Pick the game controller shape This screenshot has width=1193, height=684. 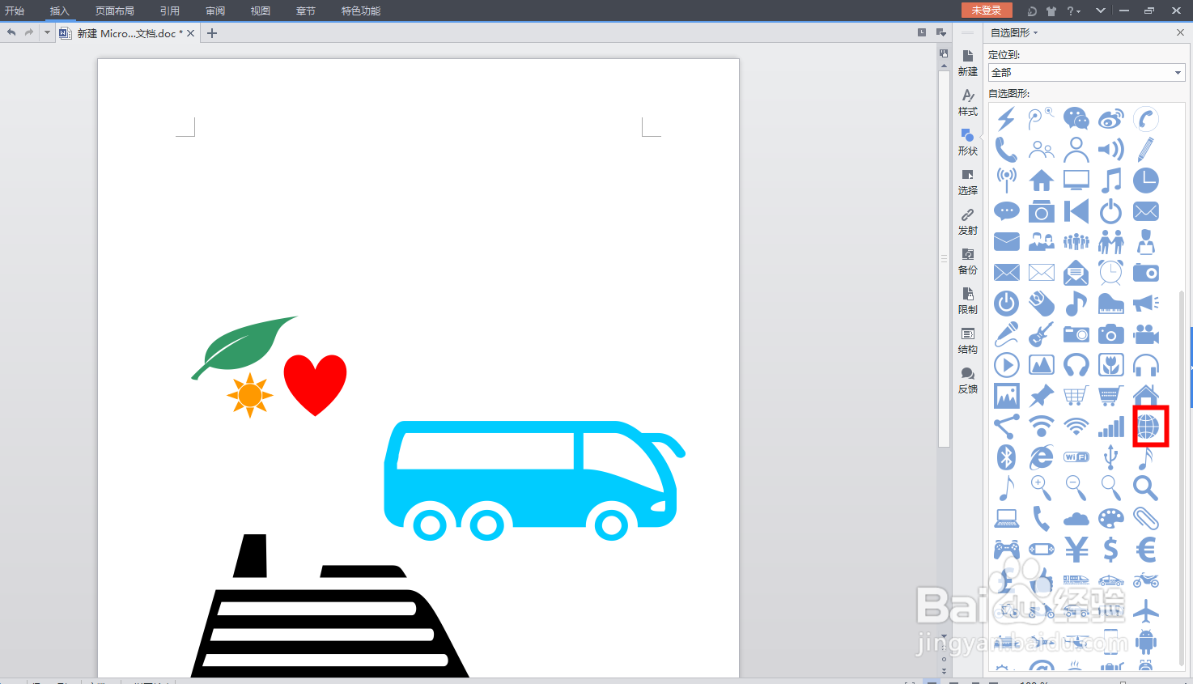click(1006, 550)
